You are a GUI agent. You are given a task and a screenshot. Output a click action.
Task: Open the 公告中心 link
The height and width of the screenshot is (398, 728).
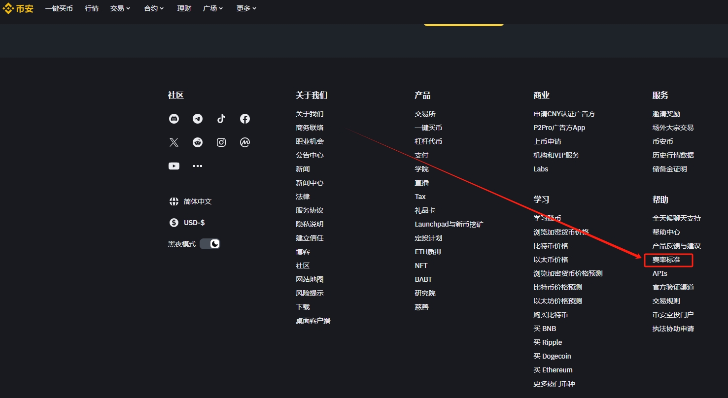click(x=310, y=155)
